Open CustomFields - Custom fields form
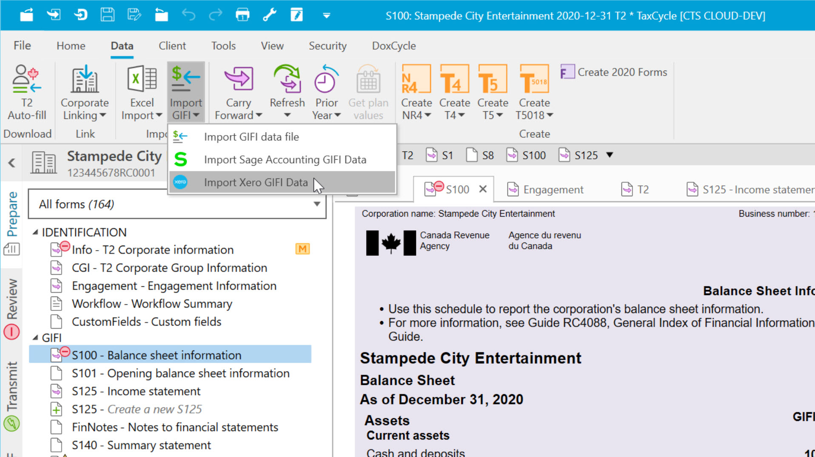Viewport: 815px width, 457px height. click(x=146, y=322)
